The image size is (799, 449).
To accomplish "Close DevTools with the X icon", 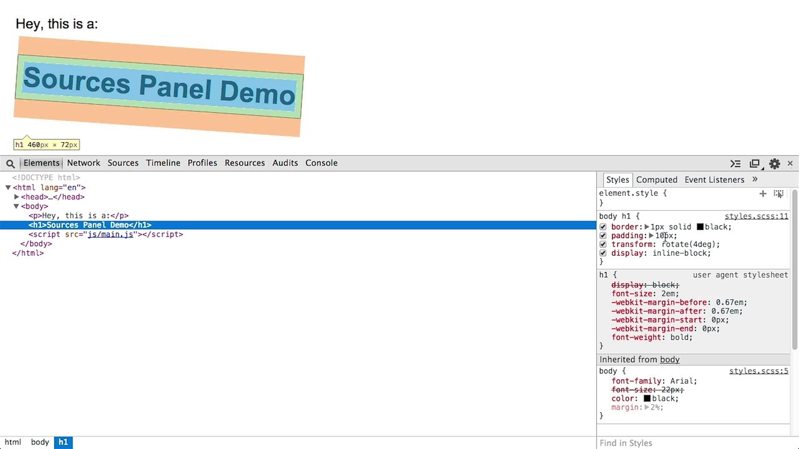I will click(x=790, y=163).
